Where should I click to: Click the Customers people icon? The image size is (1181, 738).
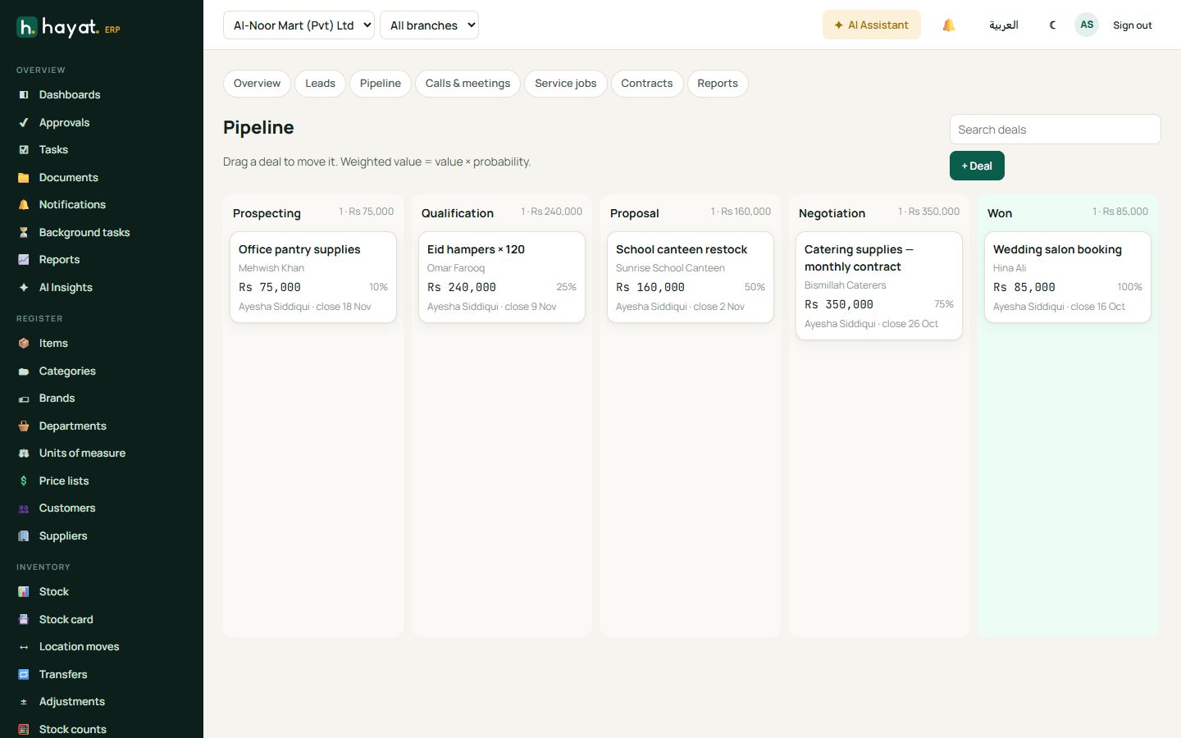(x=24, y=508)
